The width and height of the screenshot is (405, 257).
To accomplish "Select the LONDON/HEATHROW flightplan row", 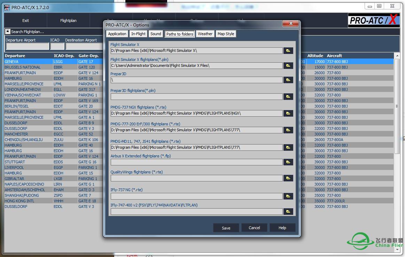I will click(54, 89).
